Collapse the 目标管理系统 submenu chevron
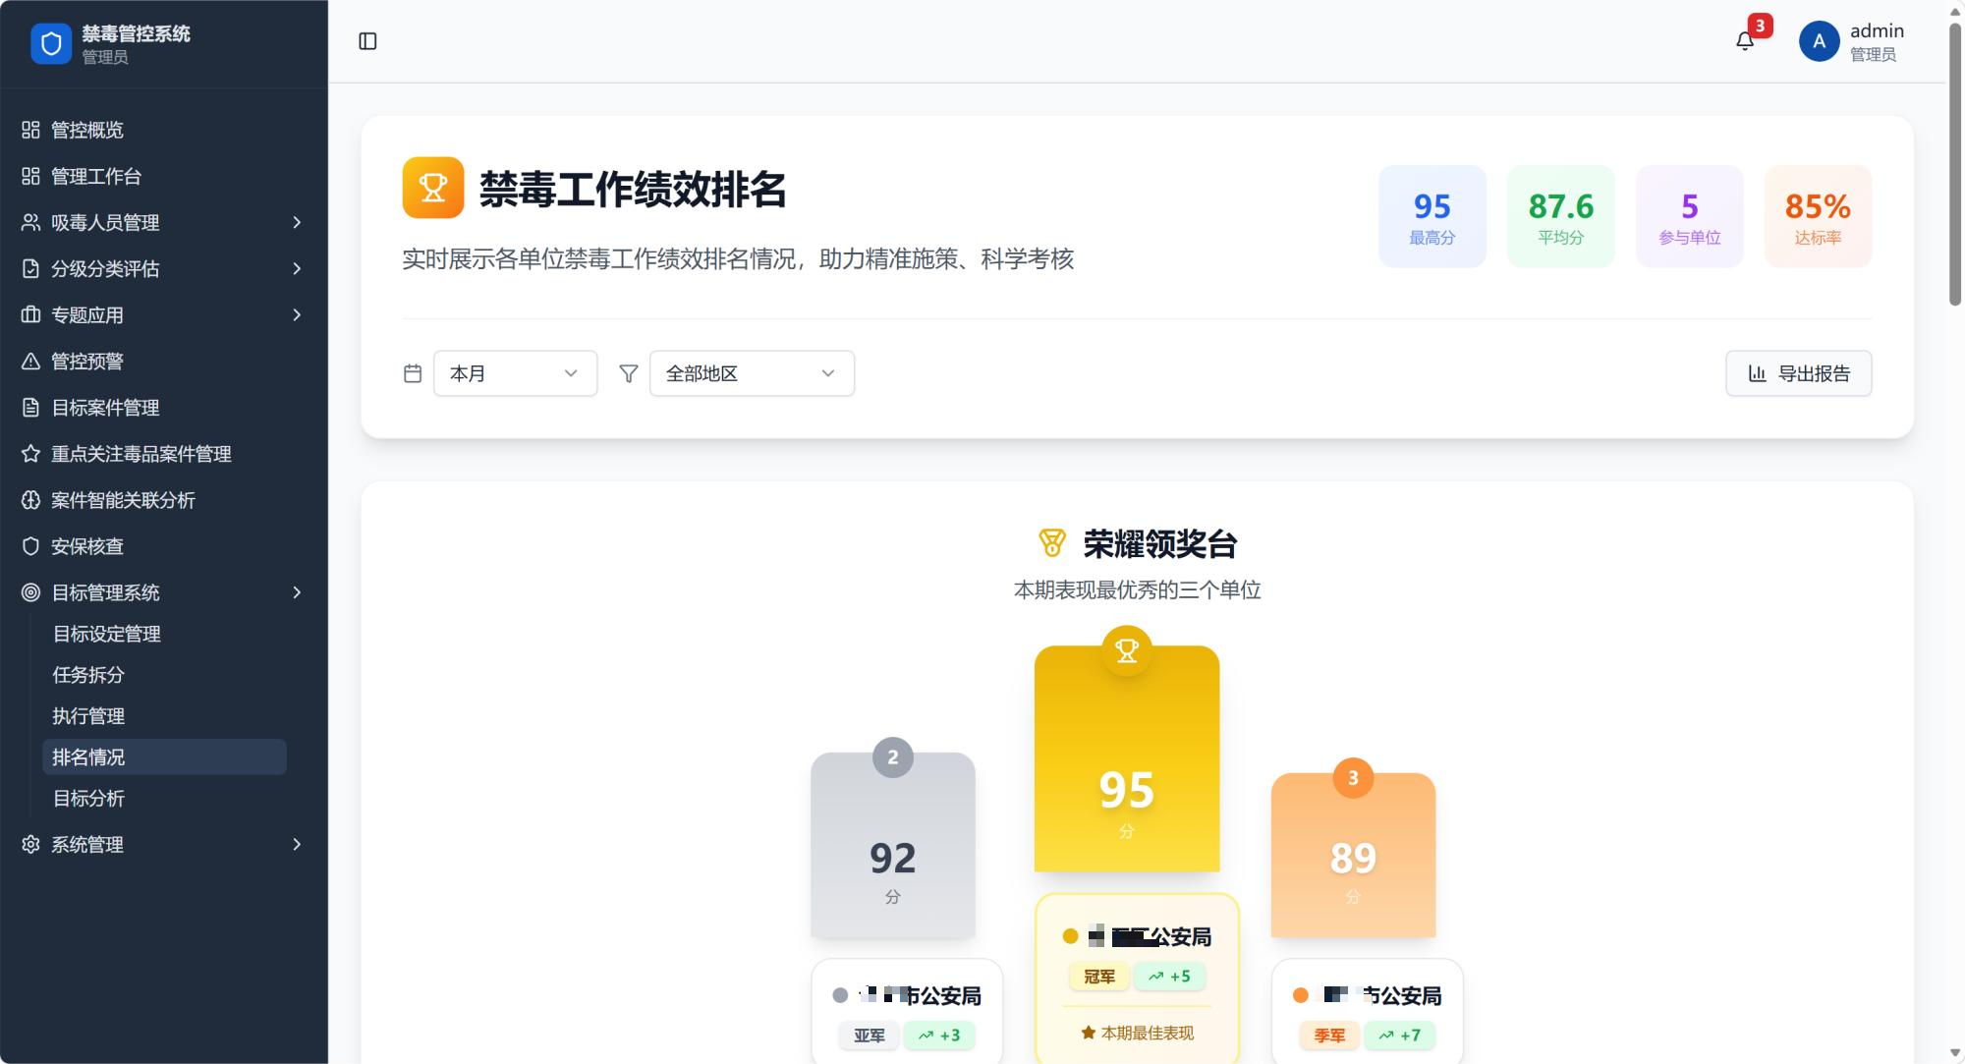This screenshot has height=1064, width=1965. click(297, 591)
